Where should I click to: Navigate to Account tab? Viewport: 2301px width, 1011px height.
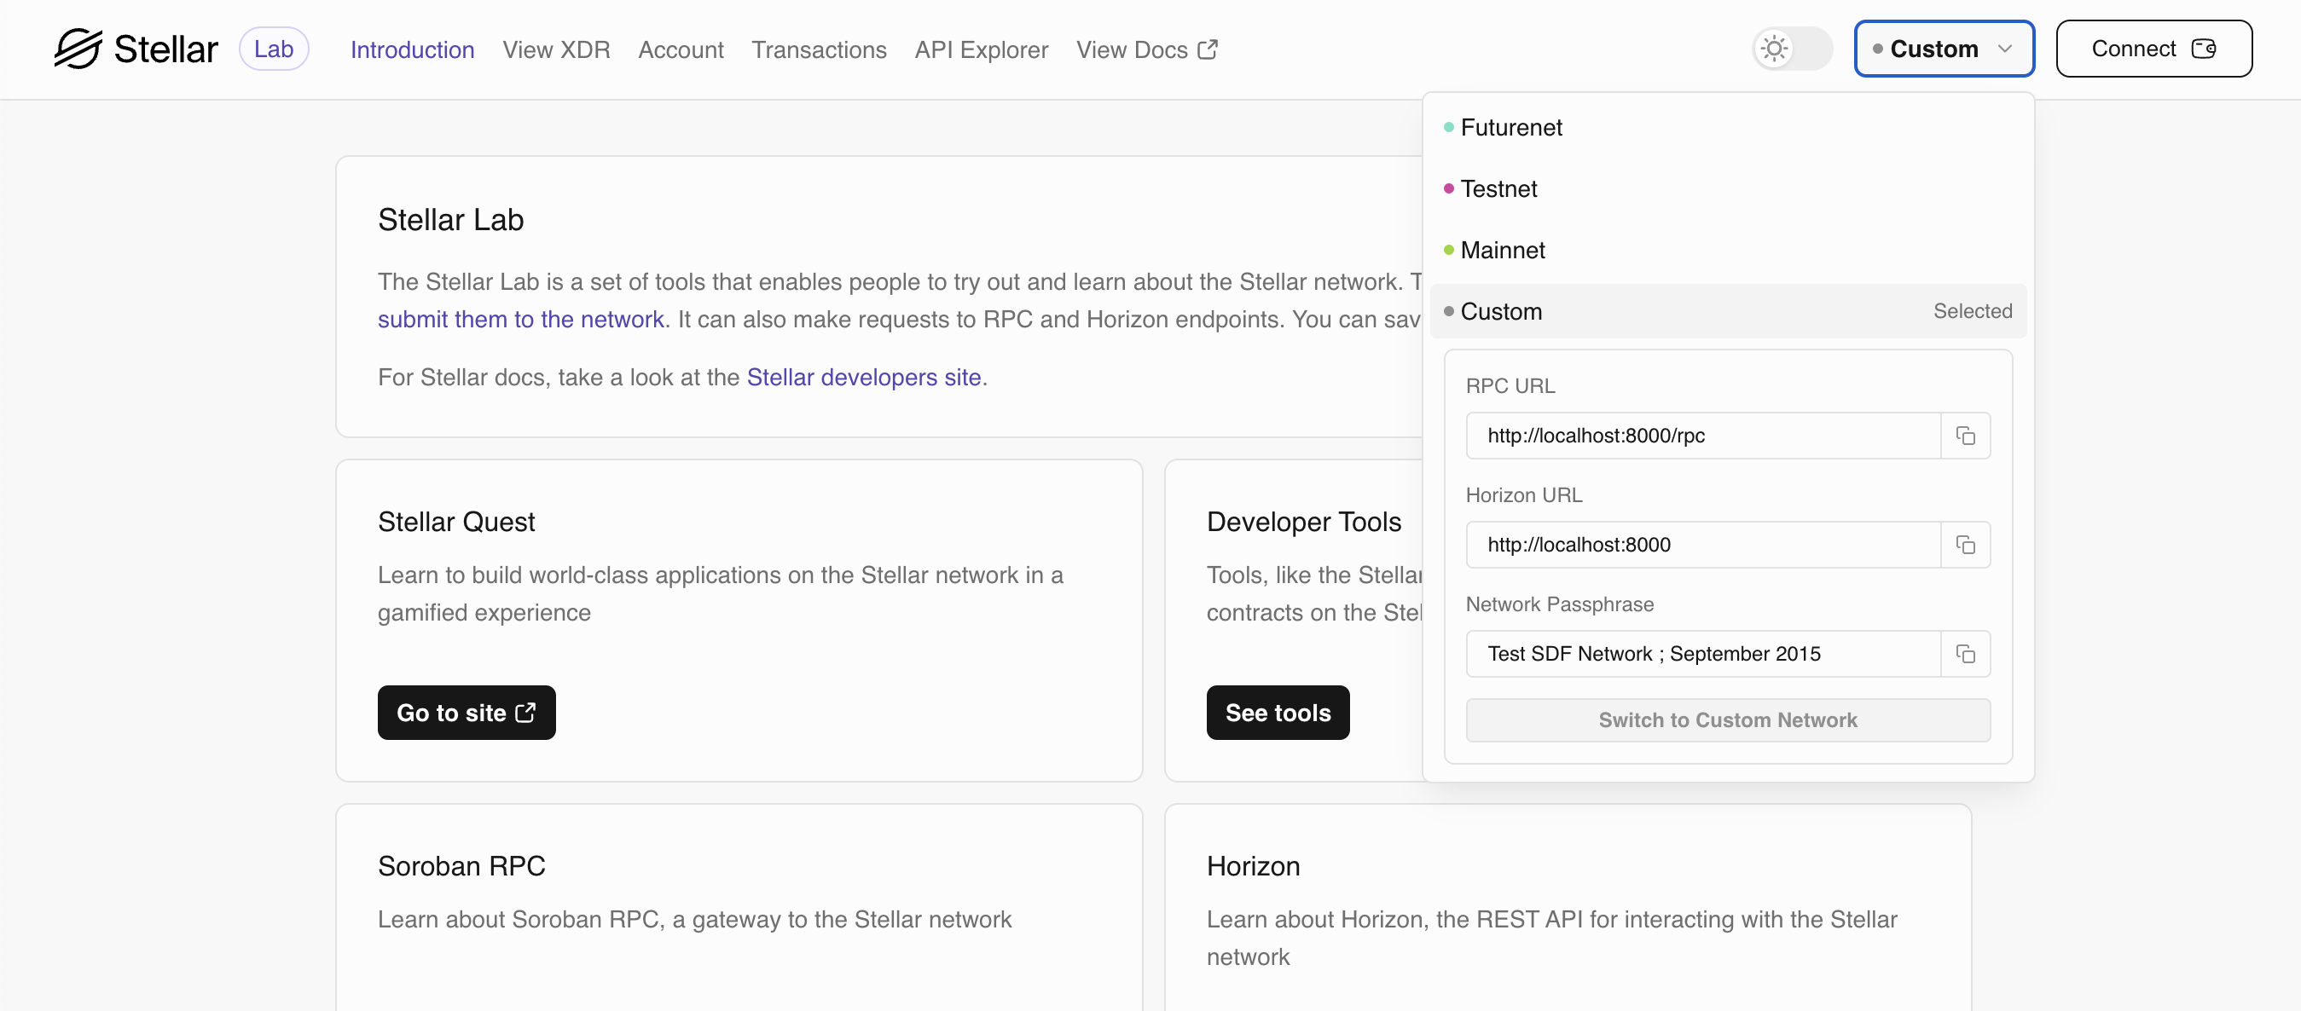point(681,49)
